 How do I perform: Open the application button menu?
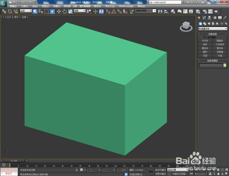(3, 4)
